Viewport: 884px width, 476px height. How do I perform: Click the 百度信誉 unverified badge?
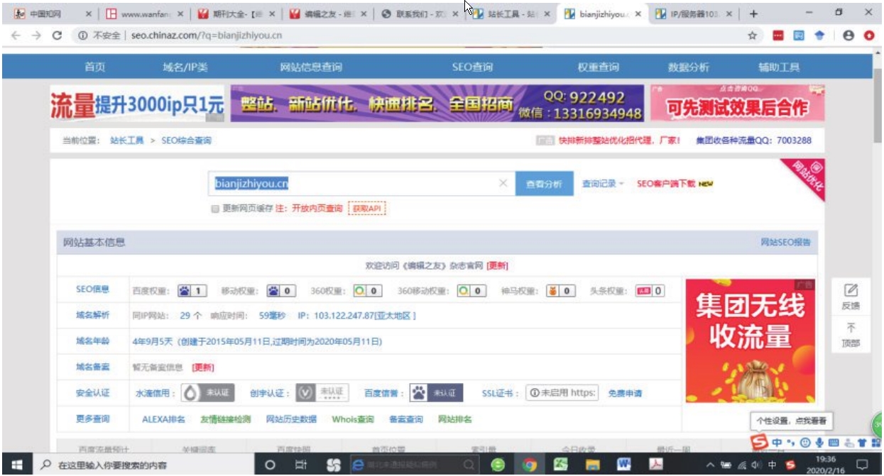437,392
